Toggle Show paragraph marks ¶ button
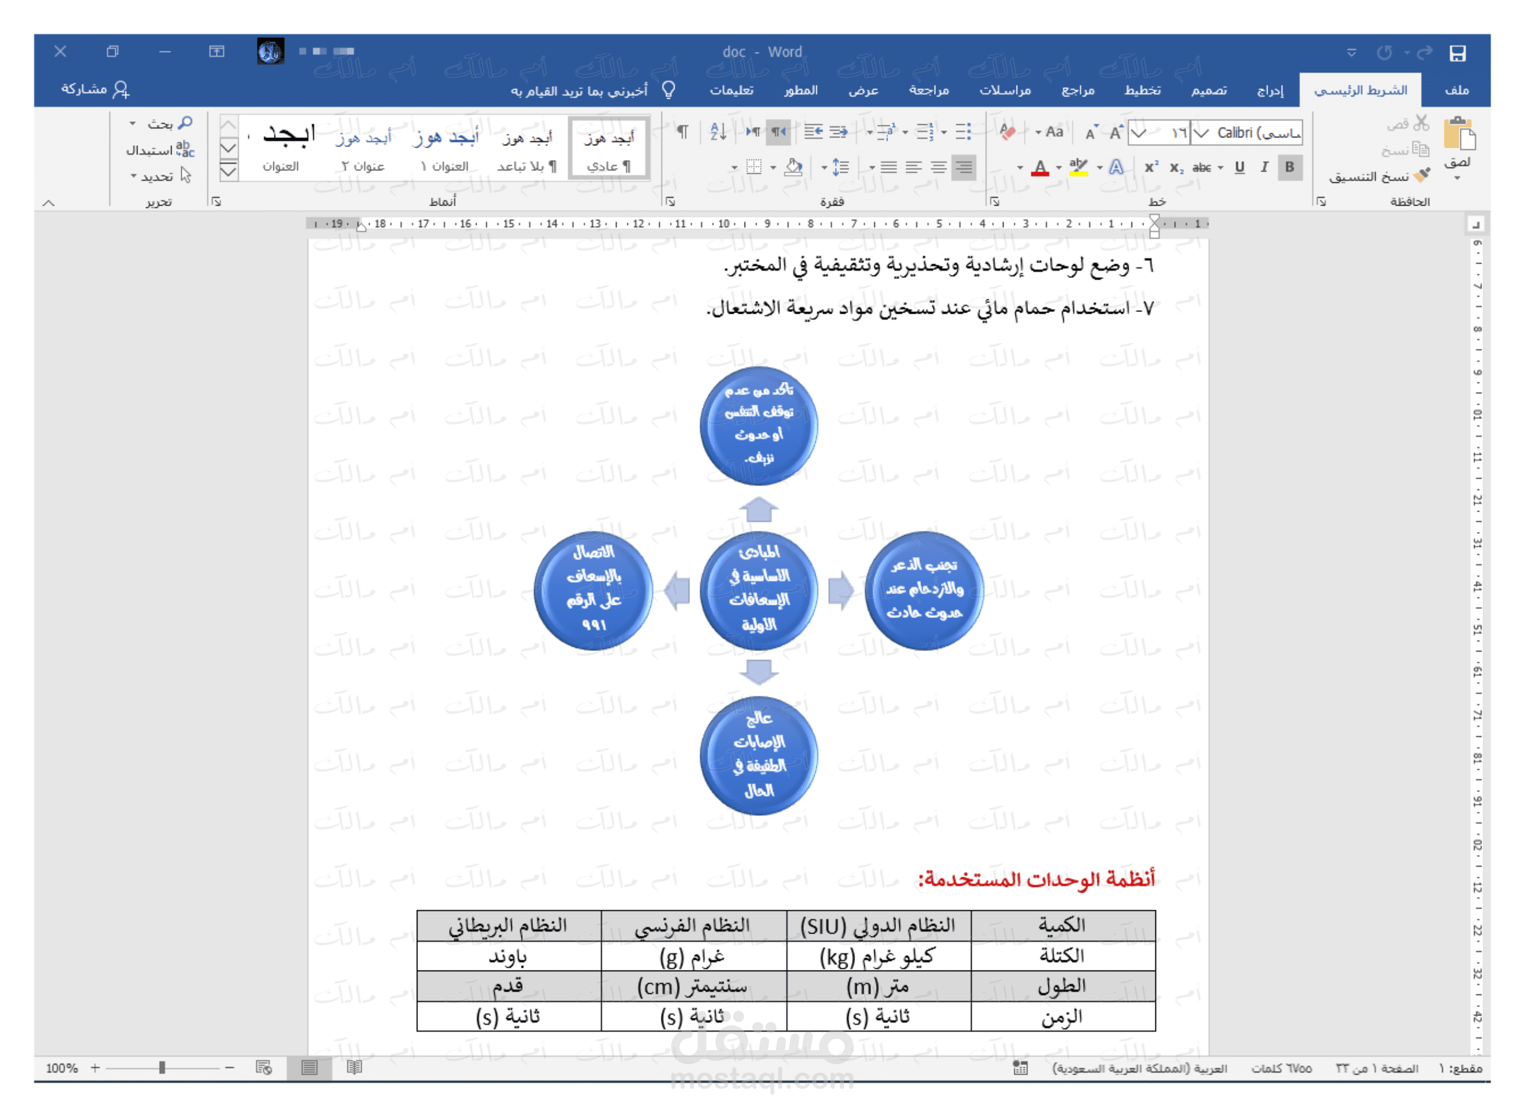 coord(683,132)
